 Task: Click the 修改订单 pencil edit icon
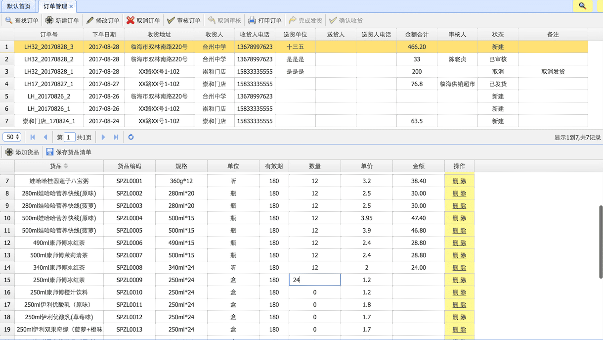click(89, 20)
